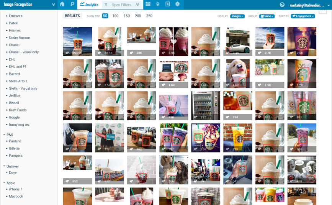Open image with 299.9K engagement
332x205 pixels.
(x=77, y=41)
